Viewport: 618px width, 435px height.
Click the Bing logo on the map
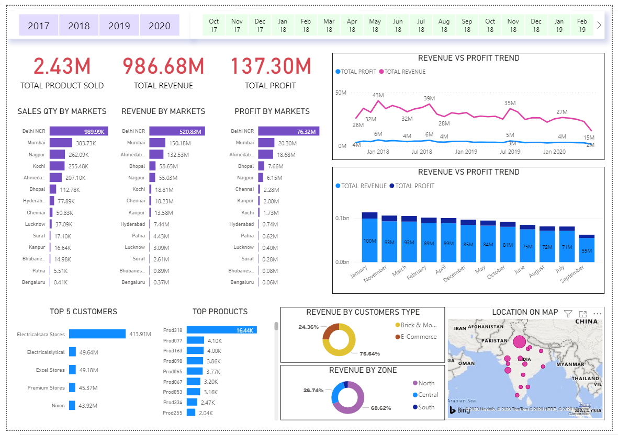[459, 411]
